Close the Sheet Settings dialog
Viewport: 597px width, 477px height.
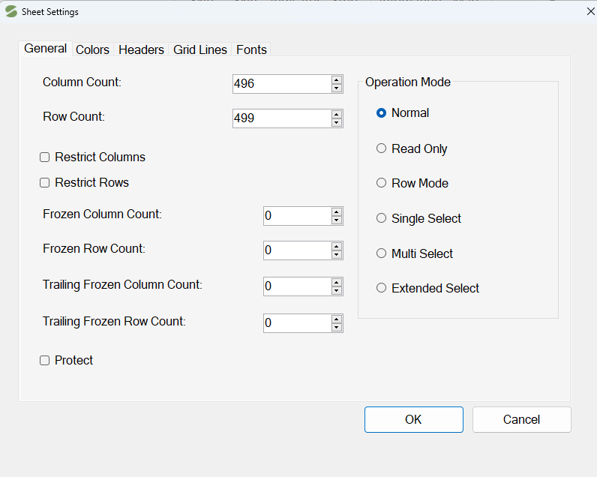point(590,12)
